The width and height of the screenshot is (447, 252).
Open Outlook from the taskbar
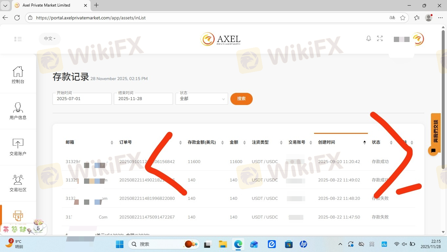254,244
